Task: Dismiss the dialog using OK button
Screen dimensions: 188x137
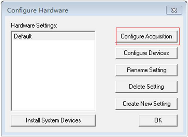Action: tap(158, 120)
